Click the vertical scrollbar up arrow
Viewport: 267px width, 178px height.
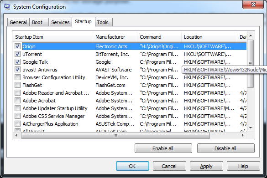tap(251, 36)
